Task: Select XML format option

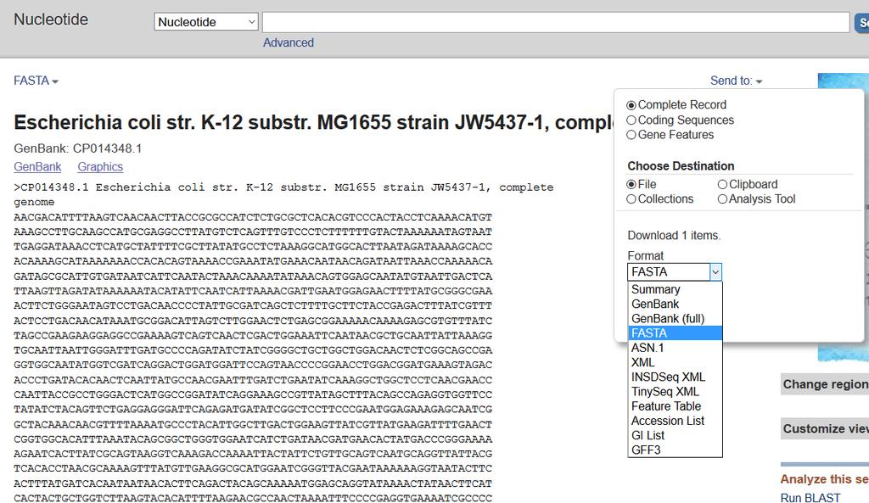Action: (675, 362)
